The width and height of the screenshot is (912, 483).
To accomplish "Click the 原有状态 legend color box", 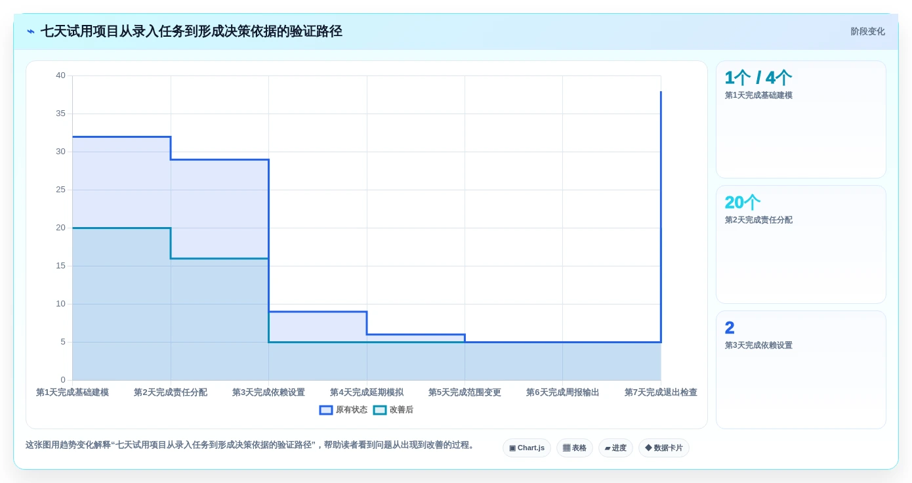I will click(326, 410).
